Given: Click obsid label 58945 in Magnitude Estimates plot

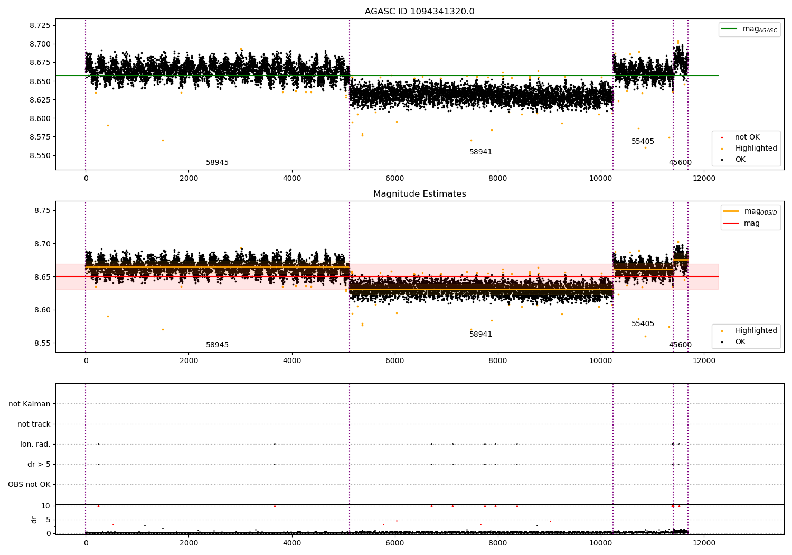Looking at the screenshot, I should (x=217, y=345).
